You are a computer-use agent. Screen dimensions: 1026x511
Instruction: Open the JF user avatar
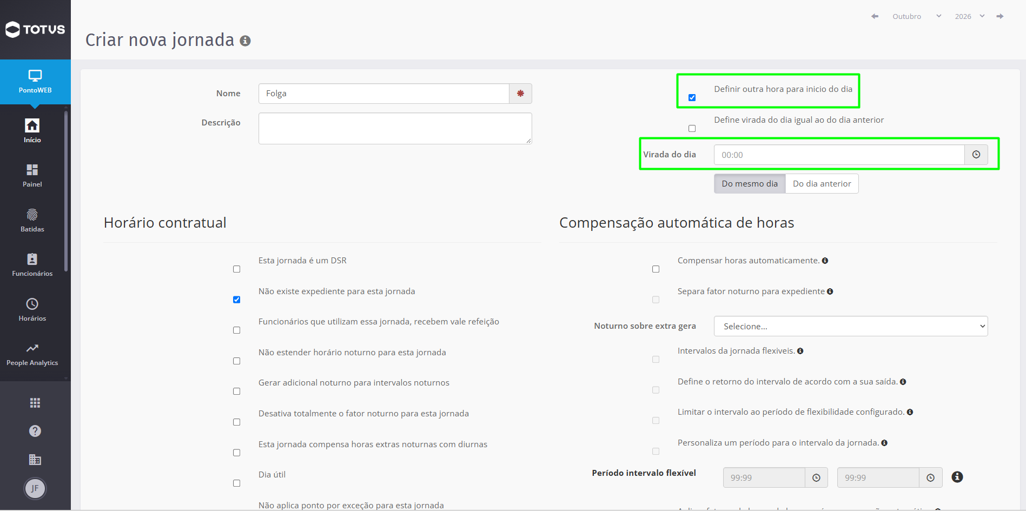[35, 489]
